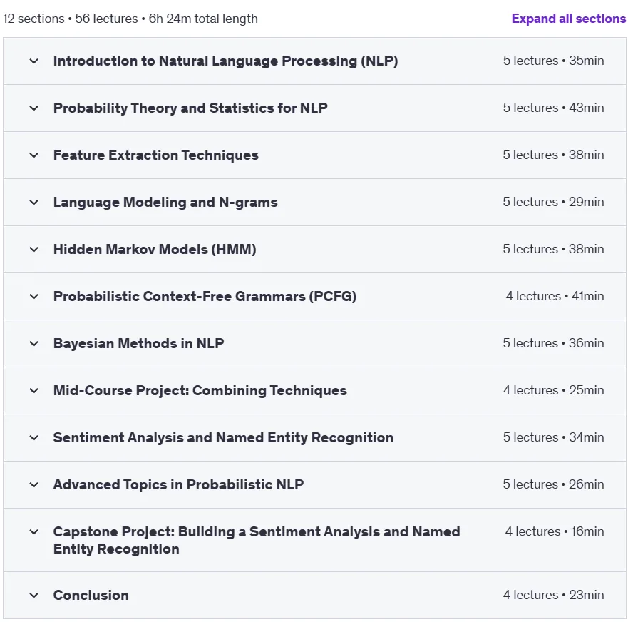
Task: Expand Bayesian Methods in NLP chevron
Action: [34, 344]
